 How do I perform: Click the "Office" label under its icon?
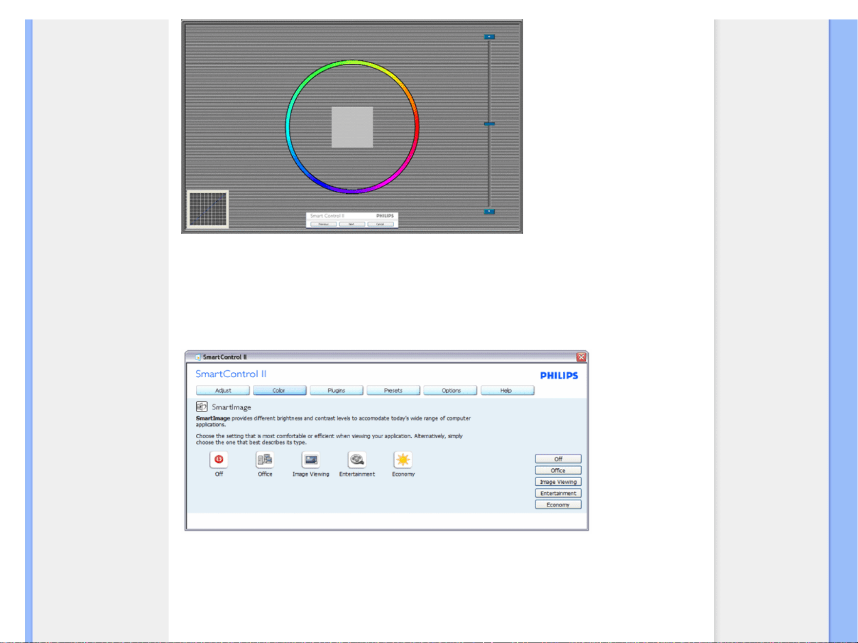pyautogui.click(x=265, y=474)
